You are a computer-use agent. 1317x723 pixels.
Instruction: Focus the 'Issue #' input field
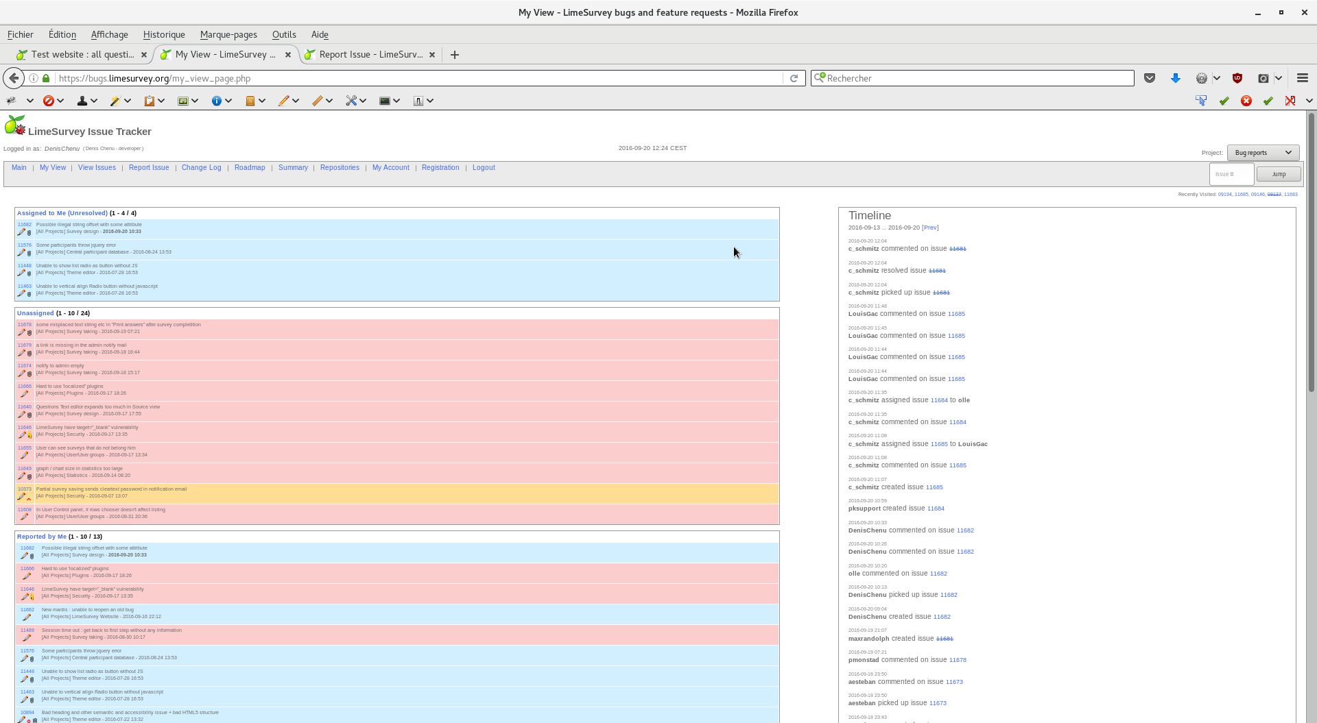[x=1231, y=174]
